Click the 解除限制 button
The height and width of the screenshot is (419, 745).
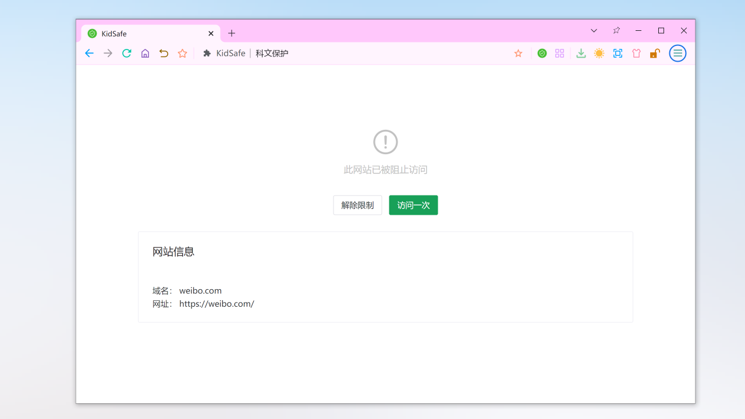pyautogui.click(x=357, y=205)
